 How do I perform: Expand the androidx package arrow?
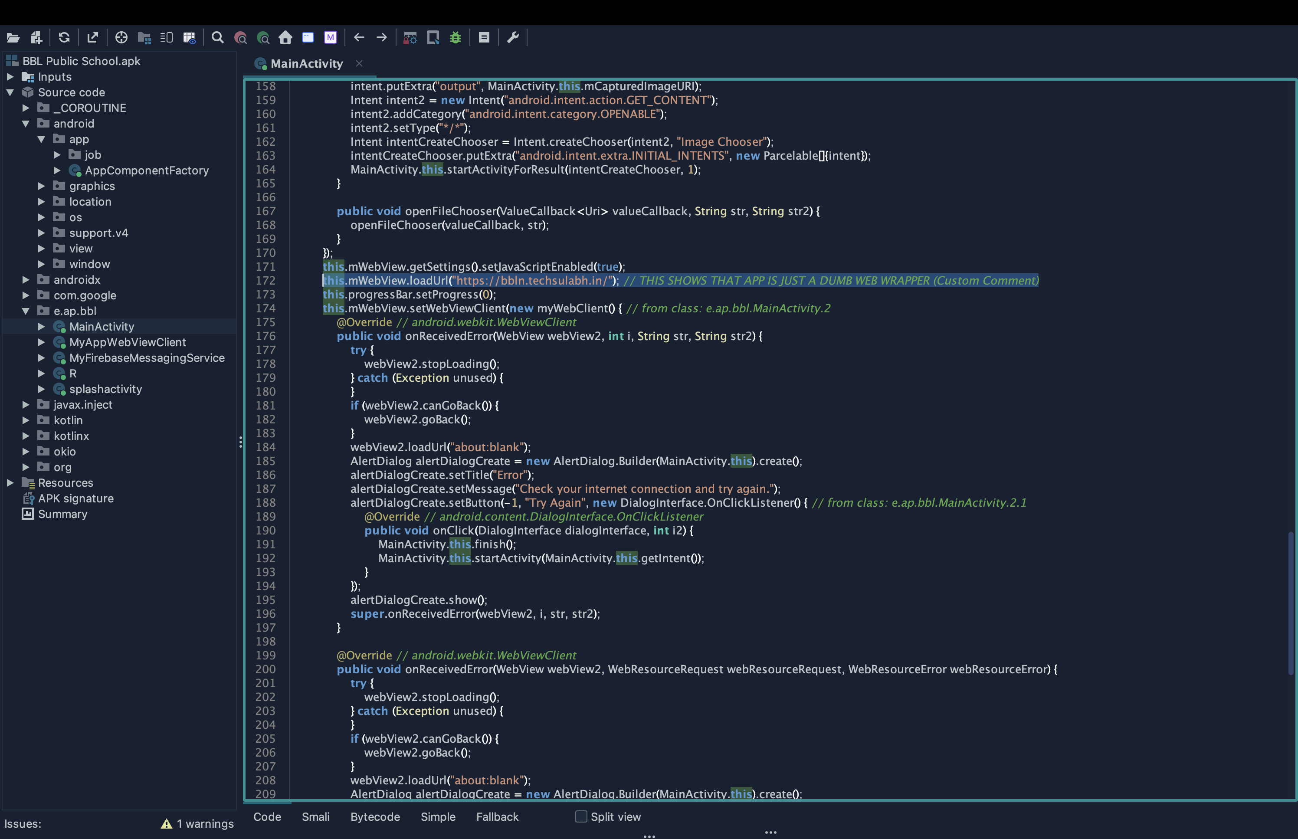pyautogui.click(x=26, y=280)
